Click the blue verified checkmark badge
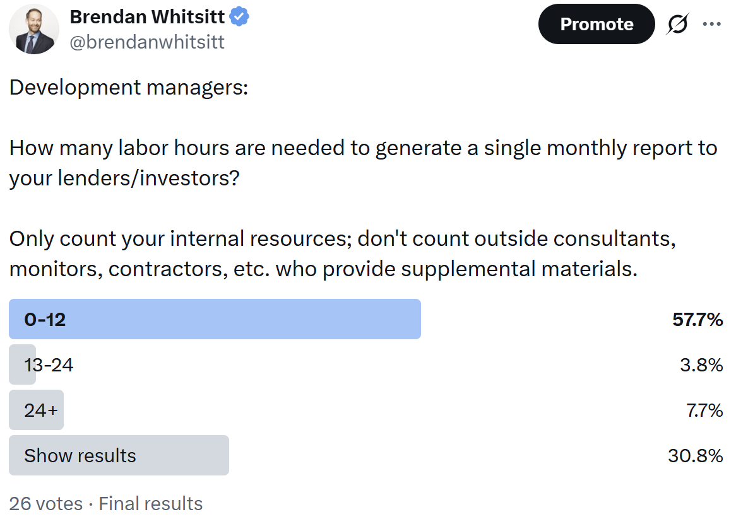736x524 pixels. 239,17
